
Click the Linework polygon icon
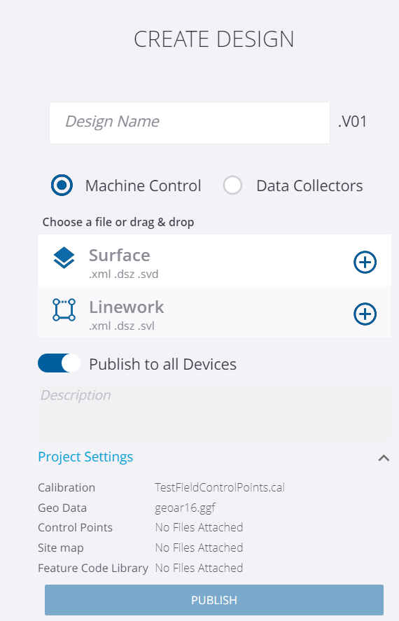coord(64,309)
